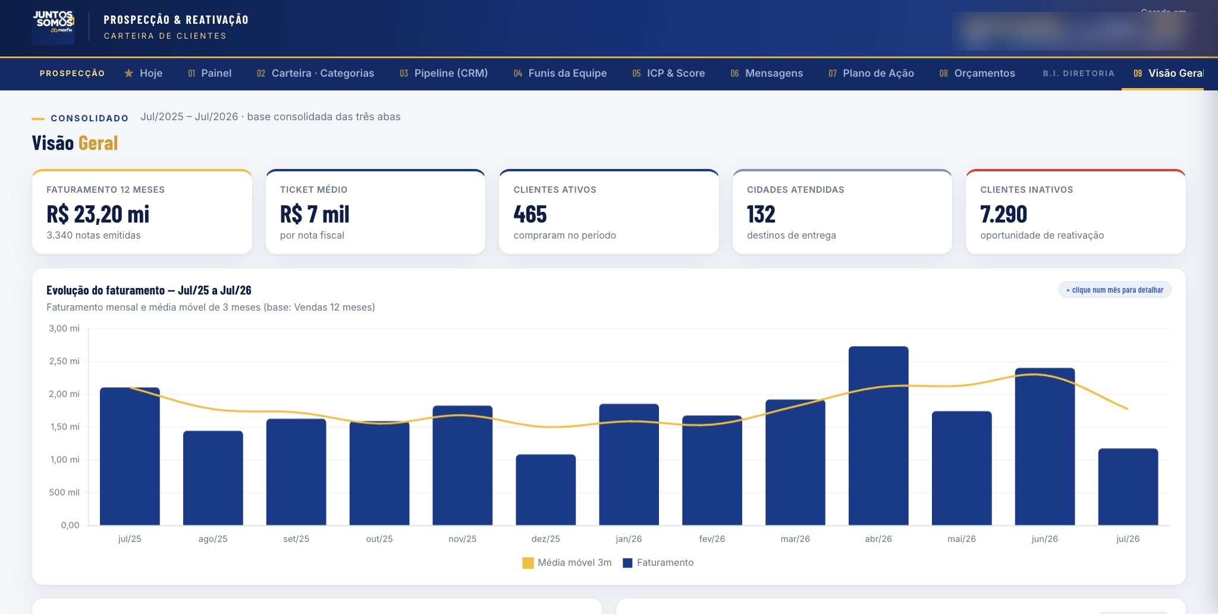Click 'oportunidade de reativação' text
1218x614 pixels.
pos(1042,236)
